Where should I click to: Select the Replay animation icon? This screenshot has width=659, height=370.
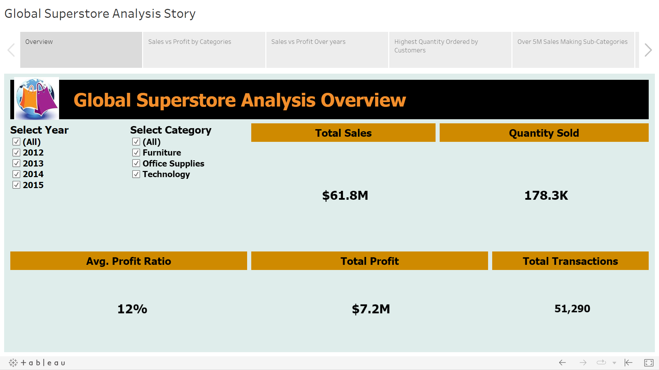click(601, 362)
